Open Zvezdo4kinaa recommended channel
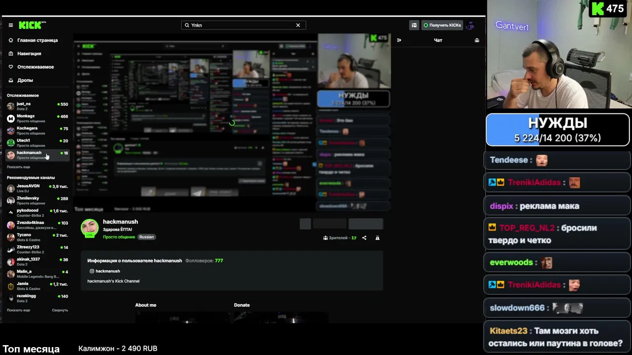 click(x=38, y=225)
